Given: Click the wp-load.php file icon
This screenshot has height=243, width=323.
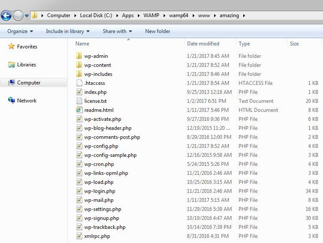Looking at the screenshot, I should (79, 182).
